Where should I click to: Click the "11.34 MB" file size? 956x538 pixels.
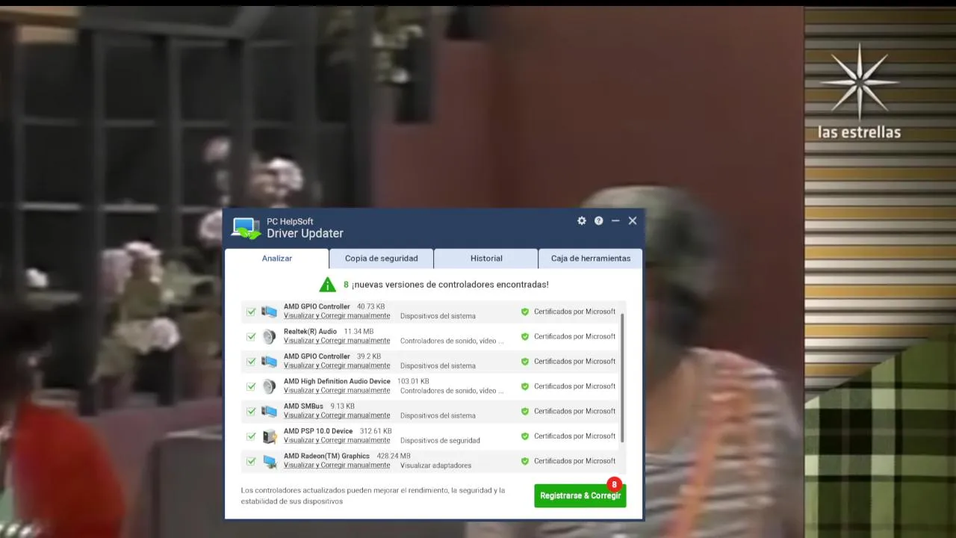pyautogui.click(x=358, y=332)
